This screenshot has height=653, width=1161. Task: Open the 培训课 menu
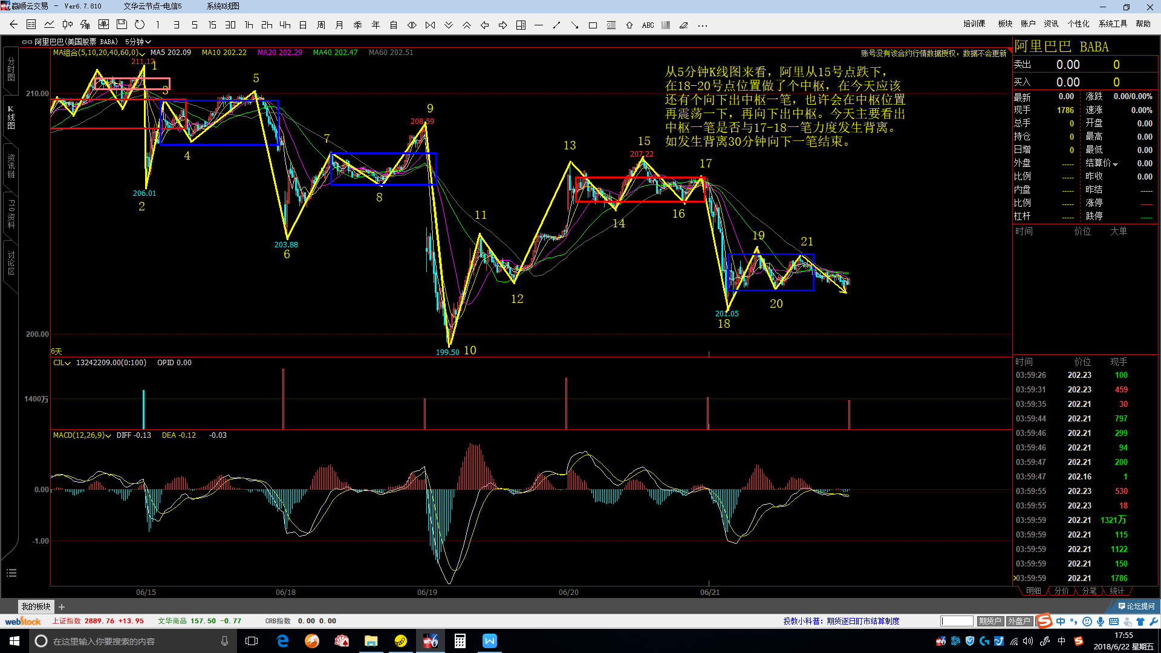coord(974,24)
